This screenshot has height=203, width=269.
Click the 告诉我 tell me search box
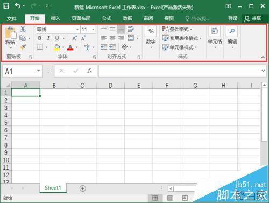pyautogui.click(x=197, y=18)
